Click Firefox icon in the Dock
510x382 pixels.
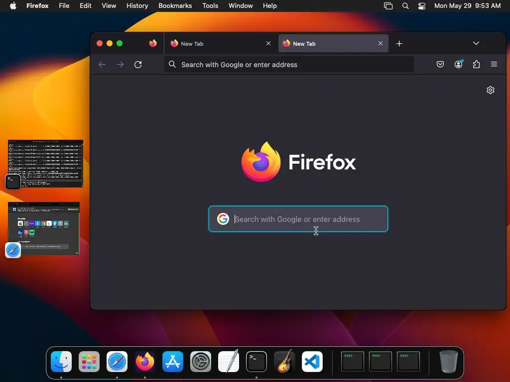coord(145,362)
